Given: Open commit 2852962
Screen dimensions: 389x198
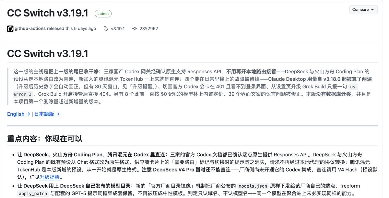Looking at the screenshot, I should pyautogui.click(x=149, y=28).
